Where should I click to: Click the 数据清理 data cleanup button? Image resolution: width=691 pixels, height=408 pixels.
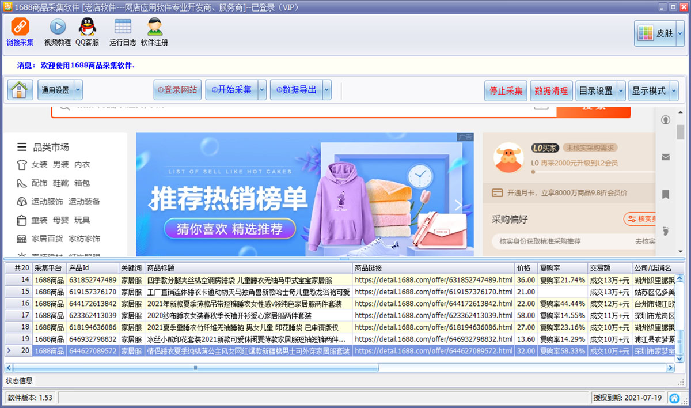point(551,90)
